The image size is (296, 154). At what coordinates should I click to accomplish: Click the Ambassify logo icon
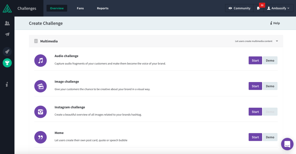tap(7, 9)
